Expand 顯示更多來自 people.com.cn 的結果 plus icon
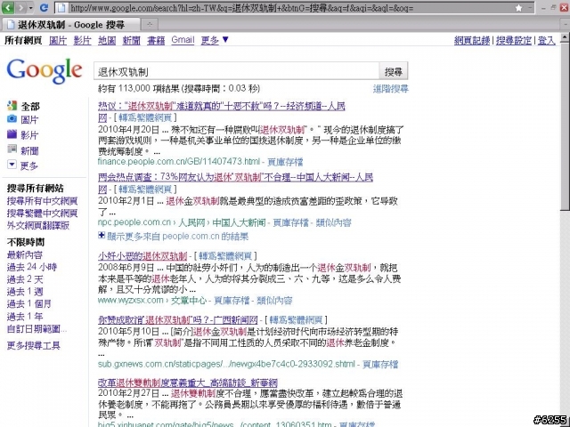Viewport: 570px width, 427px height. click(x=102, y=236)
